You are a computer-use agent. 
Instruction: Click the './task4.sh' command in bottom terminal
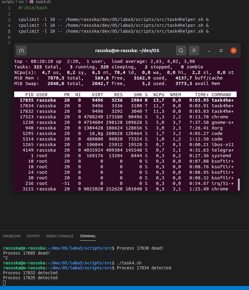click(x=129, y=263)
